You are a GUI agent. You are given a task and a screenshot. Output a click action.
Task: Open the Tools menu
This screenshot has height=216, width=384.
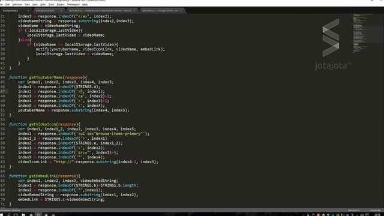[x=51, y=4]
